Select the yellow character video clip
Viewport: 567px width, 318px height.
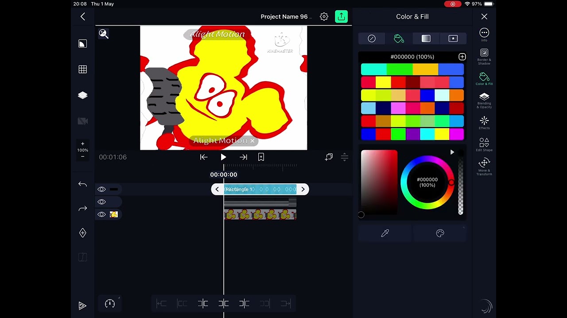pos(260,215)
